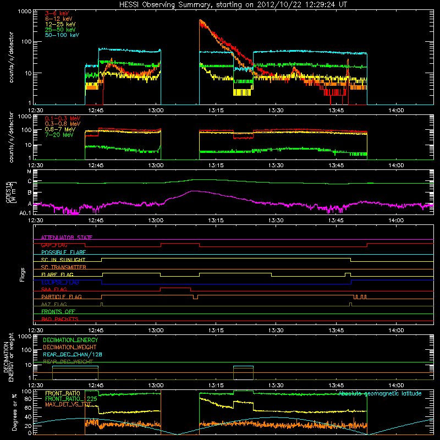Click the HESSI Observing Summary title text
The image size is (440, 440).
[233, 5]
